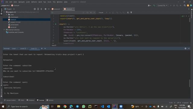193x109 pixels.
Task: Click the build hammer icon
Action: tap(154, 5)
